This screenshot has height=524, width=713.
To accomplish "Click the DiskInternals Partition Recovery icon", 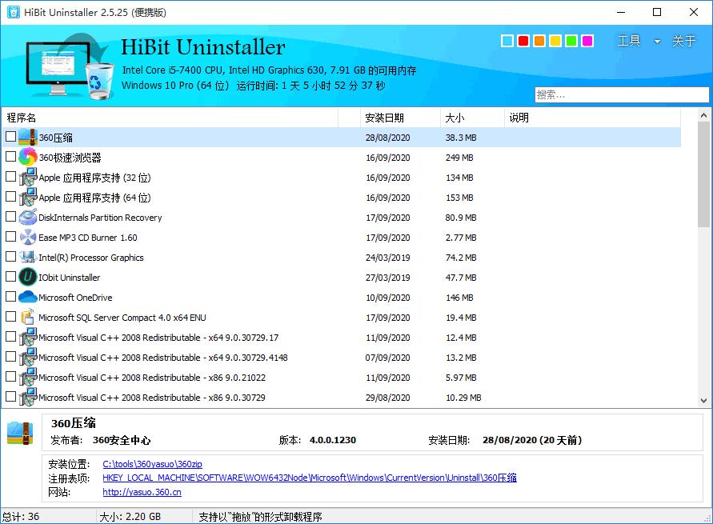I will coord(28,218).
